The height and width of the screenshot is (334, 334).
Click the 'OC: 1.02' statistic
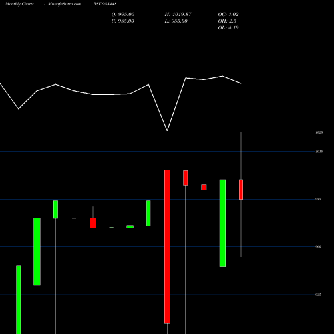pyautogui.click(x=228, y=15)
